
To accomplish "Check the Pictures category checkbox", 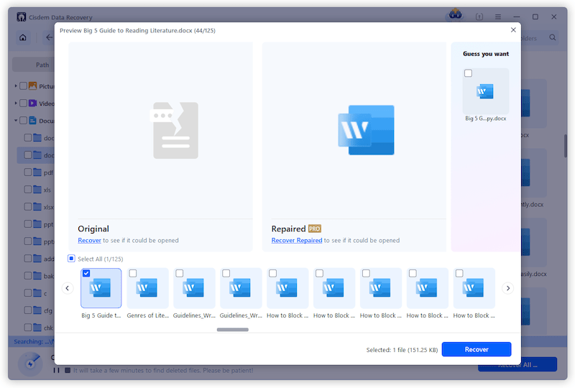I will 23,86.
